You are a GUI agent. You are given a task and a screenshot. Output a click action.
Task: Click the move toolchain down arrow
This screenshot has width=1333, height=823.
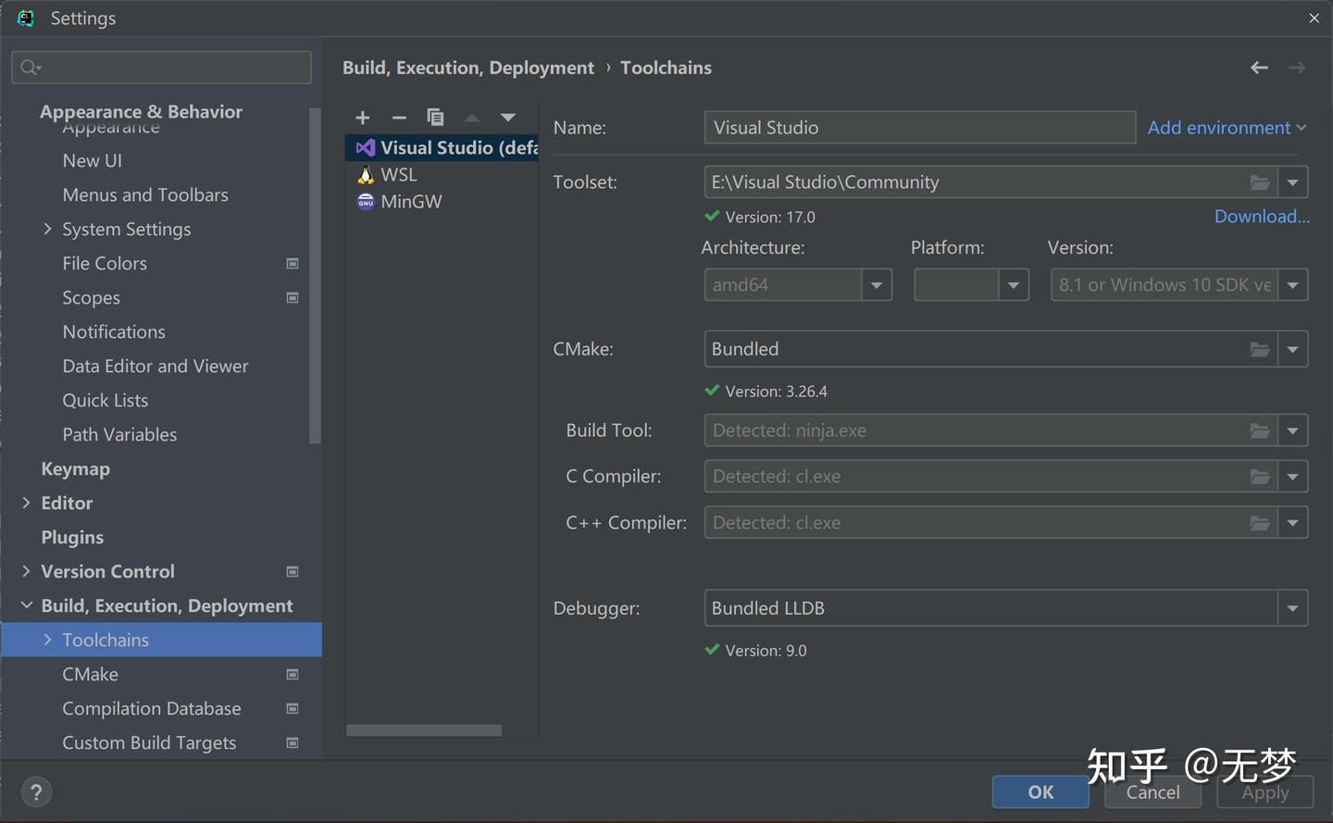[x=507, y=118]
